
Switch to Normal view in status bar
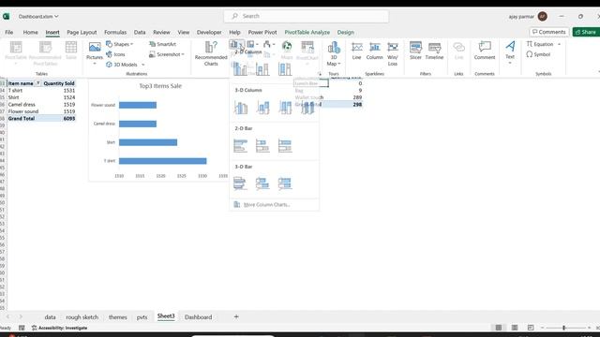coord(499,328)
